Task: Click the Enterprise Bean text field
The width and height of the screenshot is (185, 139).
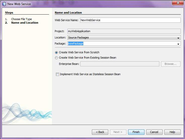Action: (x=120, y=64)
